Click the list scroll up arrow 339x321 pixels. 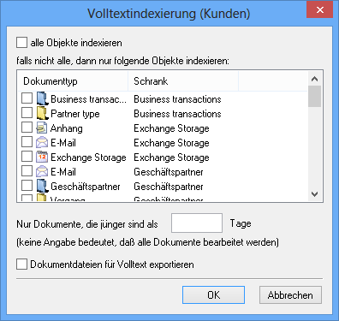tap(315, 79)
